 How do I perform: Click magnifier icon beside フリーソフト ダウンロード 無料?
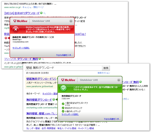pyautogui.click(x=43, y=59)
